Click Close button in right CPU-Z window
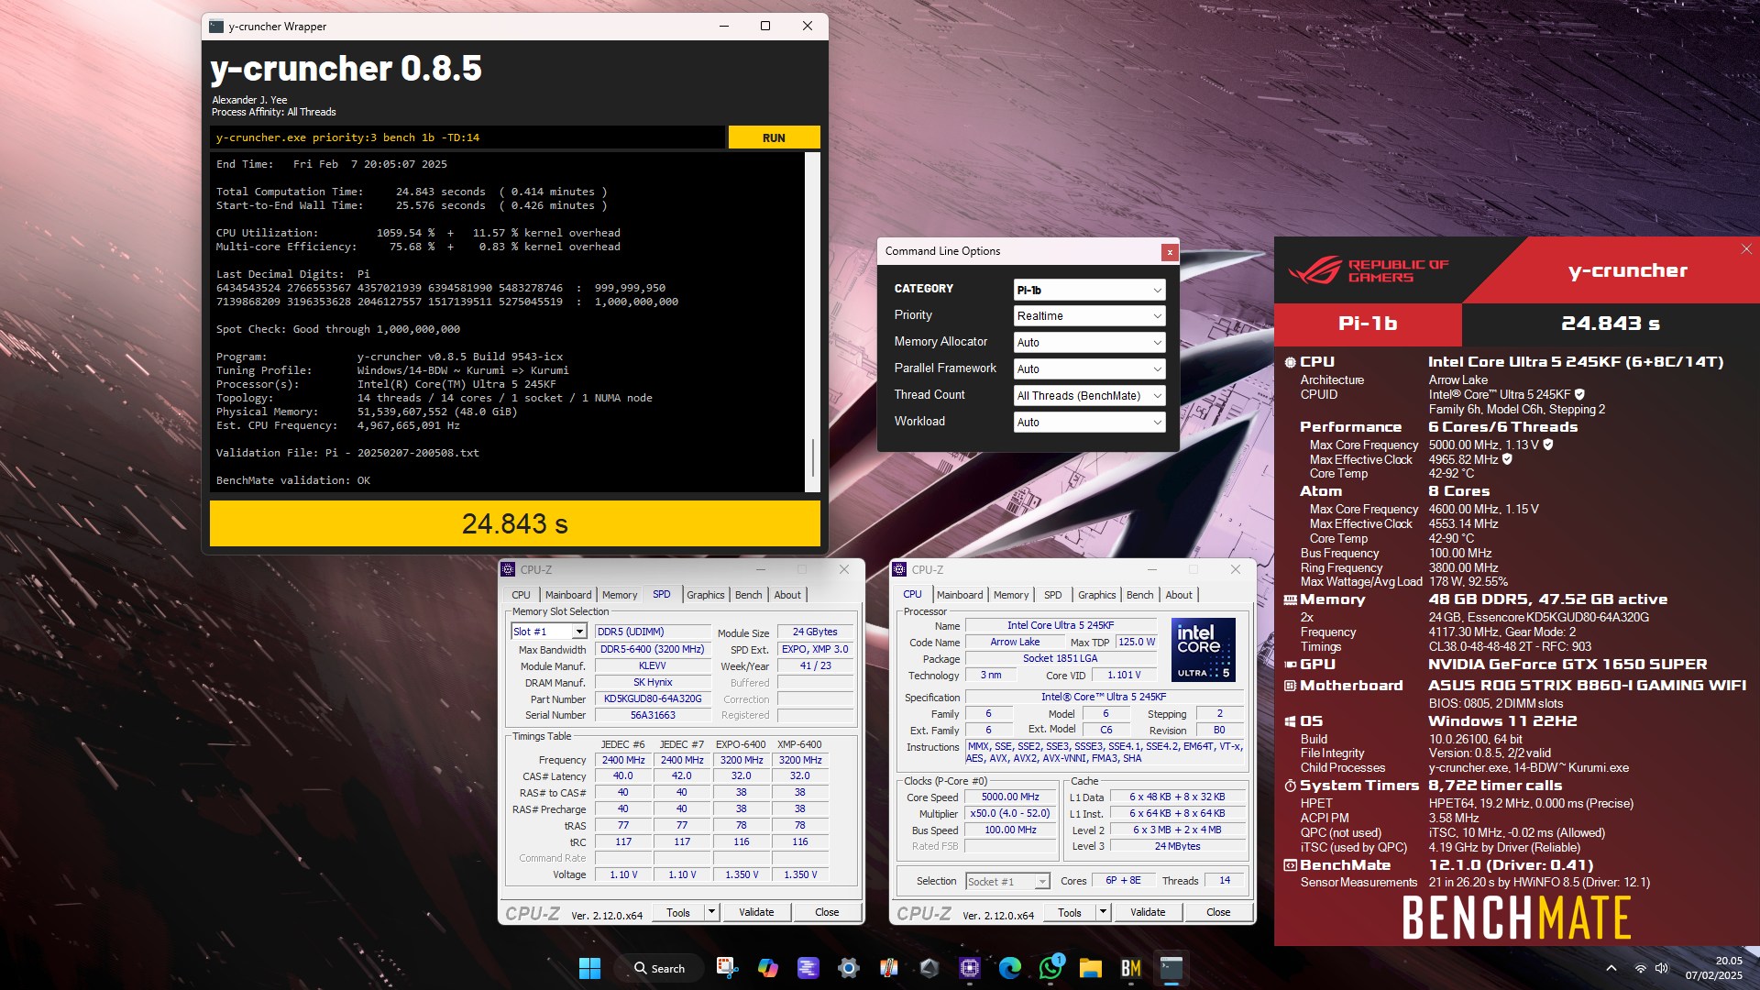Viewport: 1760px width, 990px height. (x=1218, y=912)
